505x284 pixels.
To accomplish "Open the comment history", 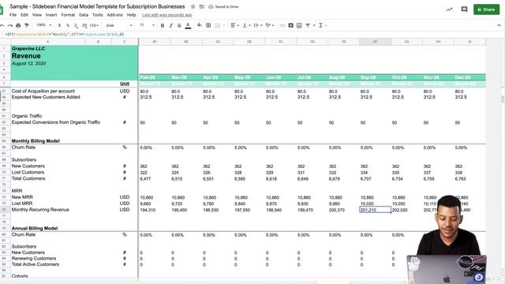I will pos(464,9).
